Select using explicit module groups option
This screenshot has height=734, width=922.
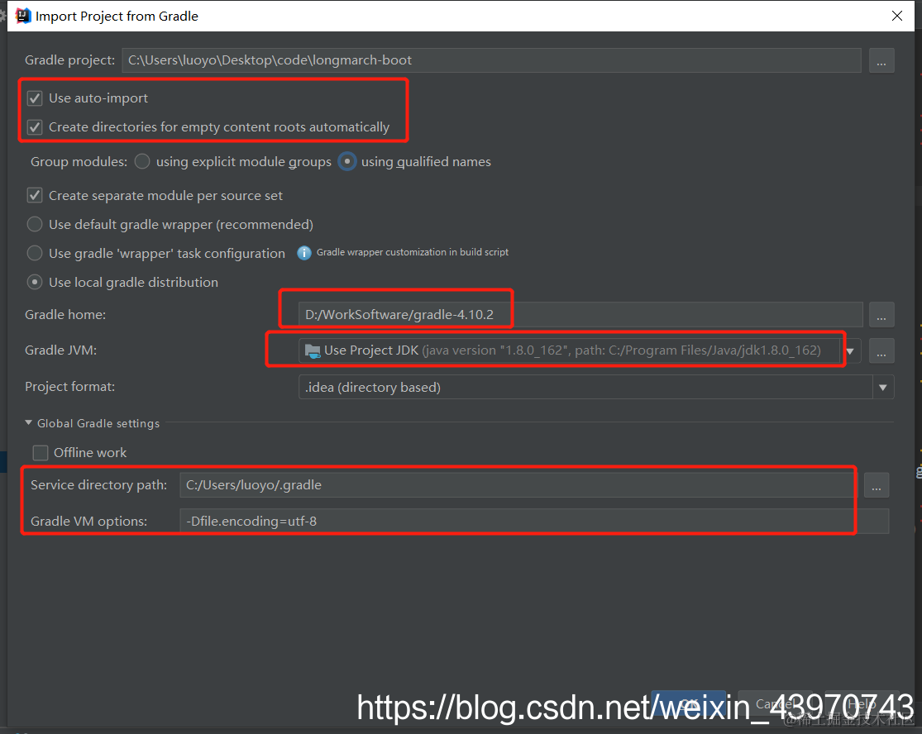(142, 161)
